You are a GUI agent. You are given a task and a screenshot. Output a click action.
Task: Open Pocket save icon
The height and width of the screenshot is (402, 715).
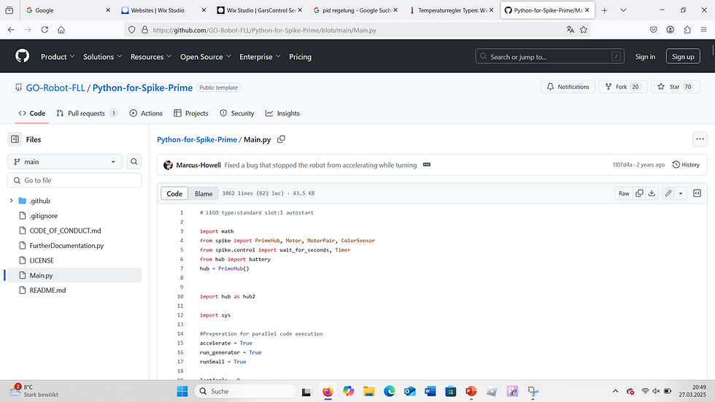pos(654,30)
